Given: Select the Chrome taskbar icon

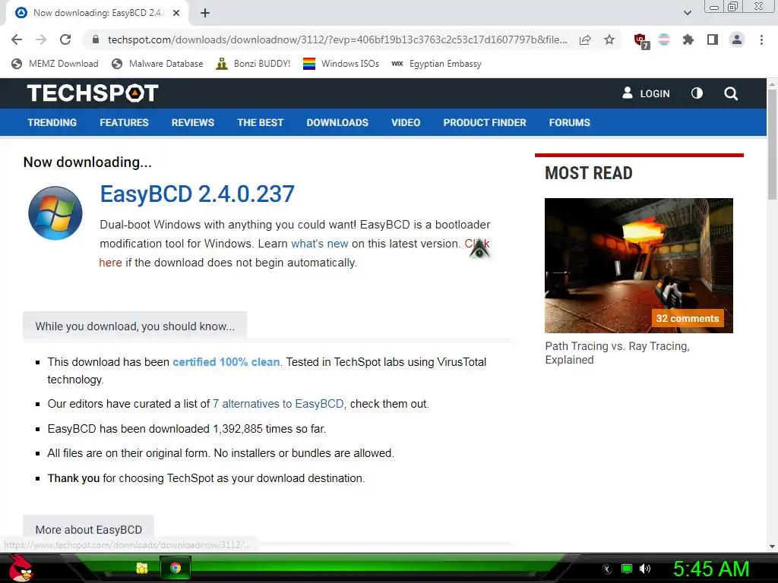Looking at the screenshot, I should pyautogui.click(x=176, y=568).
